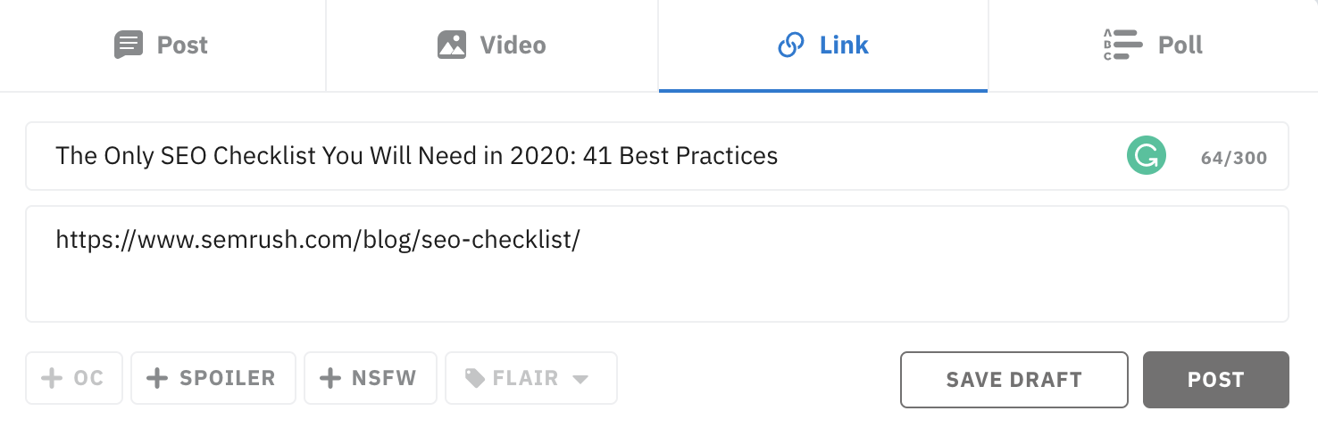Image resolution: width=1318 pixels, height=444 pixels.
Task: Click into the semrush URL text box
Action: [x=657, y=264]
